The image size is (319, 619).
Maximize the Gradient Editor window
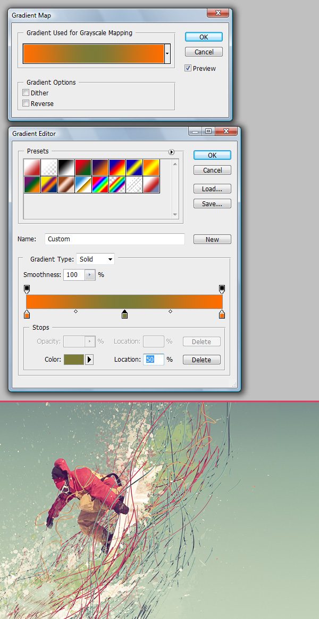[208, 132]
